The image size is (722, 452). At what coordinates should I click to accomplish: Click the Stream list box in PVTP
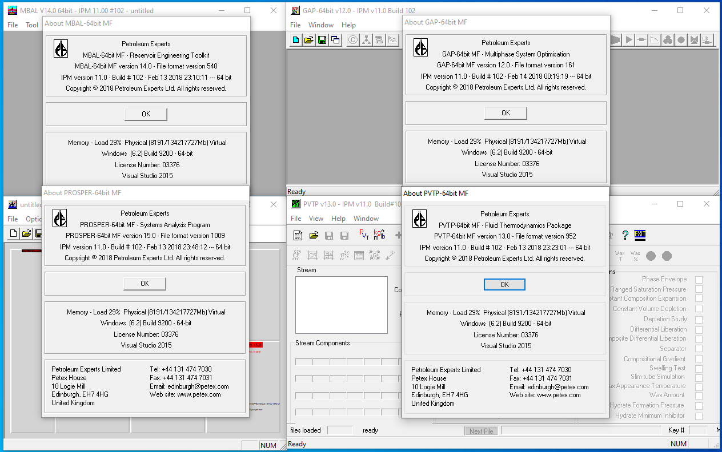(342, 305)
